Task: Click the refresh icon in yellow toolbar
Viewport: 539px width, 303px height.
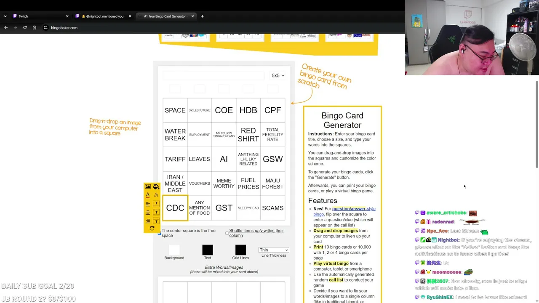Action: coord(152,229)
